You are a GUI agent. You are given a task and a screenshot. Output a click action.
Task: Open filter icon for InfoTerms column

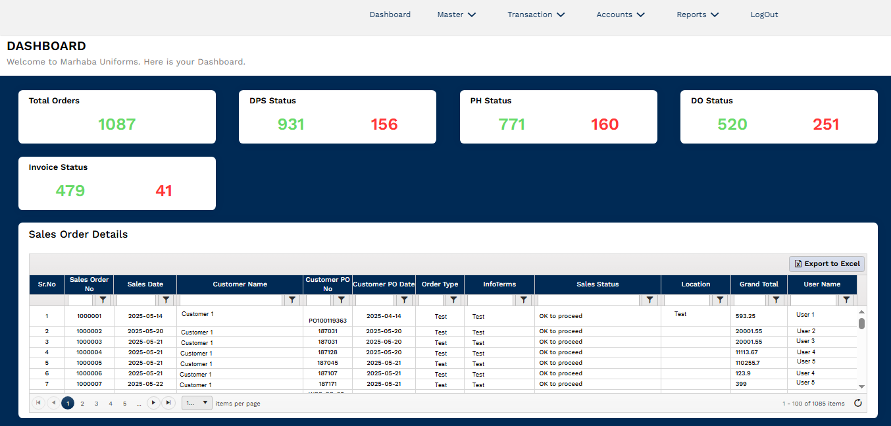524,300
